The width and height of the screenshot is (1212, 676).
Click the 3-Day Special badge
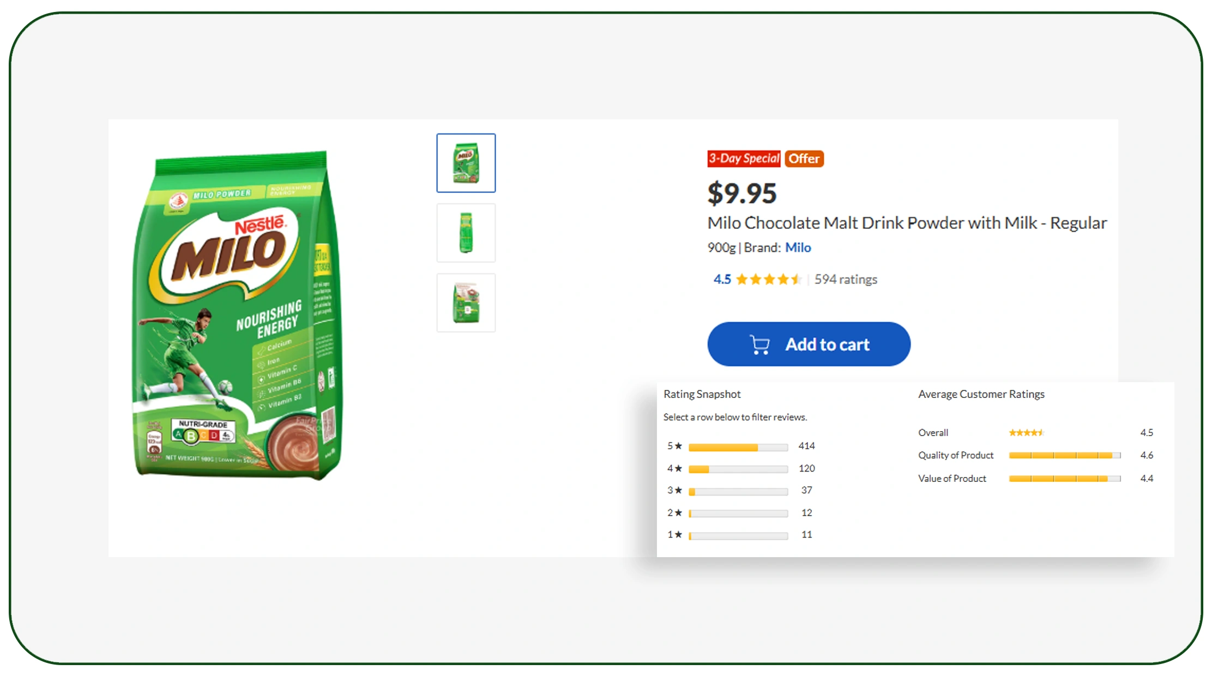click(744, 159)
